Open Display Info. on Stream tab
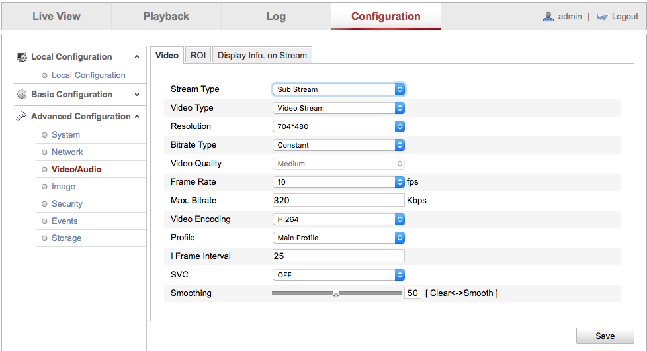The image size is (647, 351). coord(263,55)
